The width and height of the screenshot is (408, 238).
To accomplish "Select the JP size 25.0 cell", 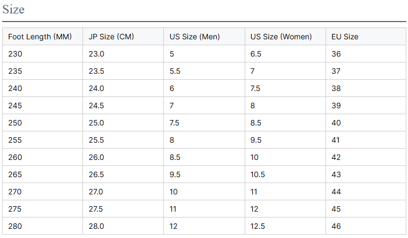I will point(96,123).
